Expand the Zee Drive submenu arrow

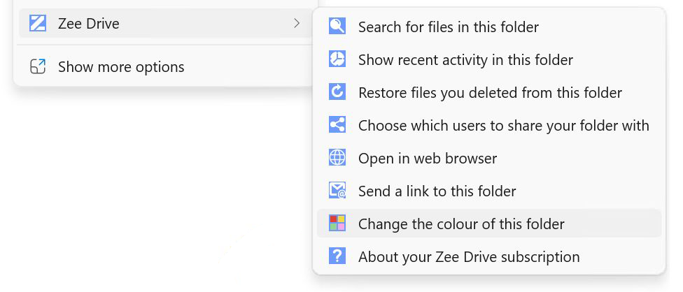click(297, 24)
